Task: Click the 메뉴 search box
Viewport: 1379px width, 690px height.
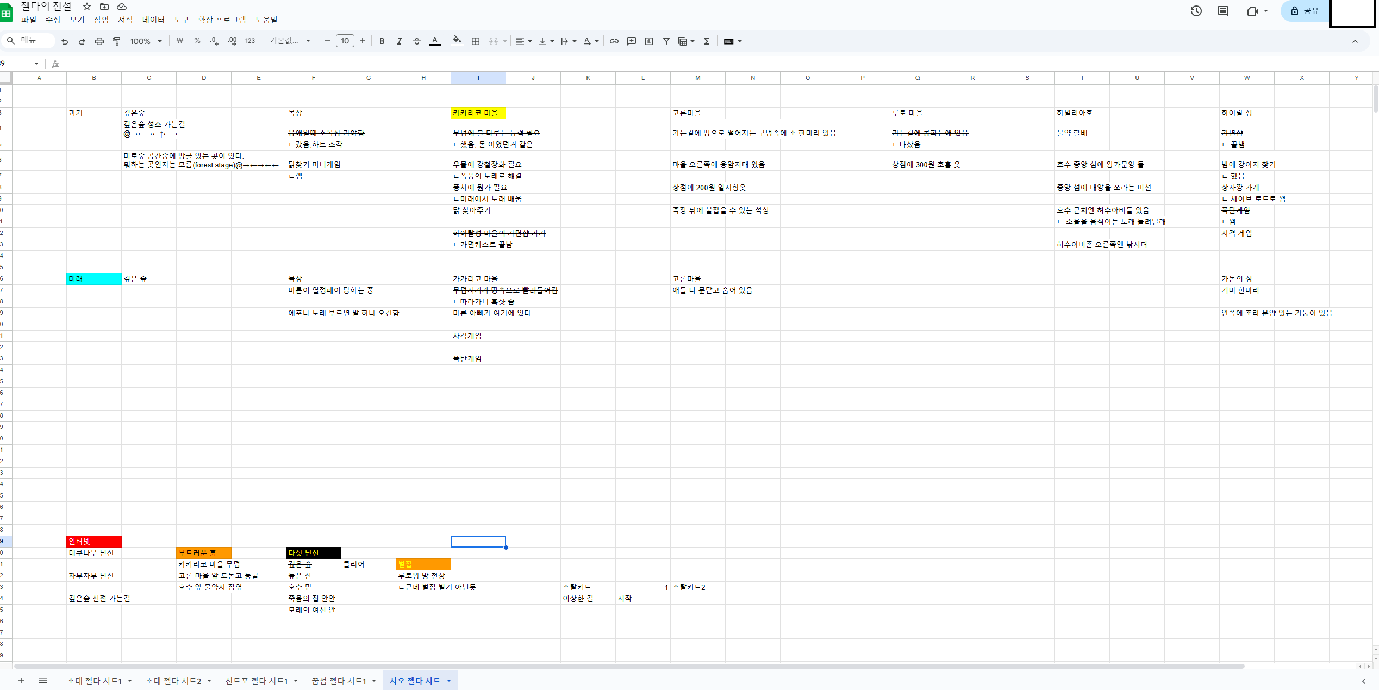Action: pyautogui.click(x=28, y=41)
